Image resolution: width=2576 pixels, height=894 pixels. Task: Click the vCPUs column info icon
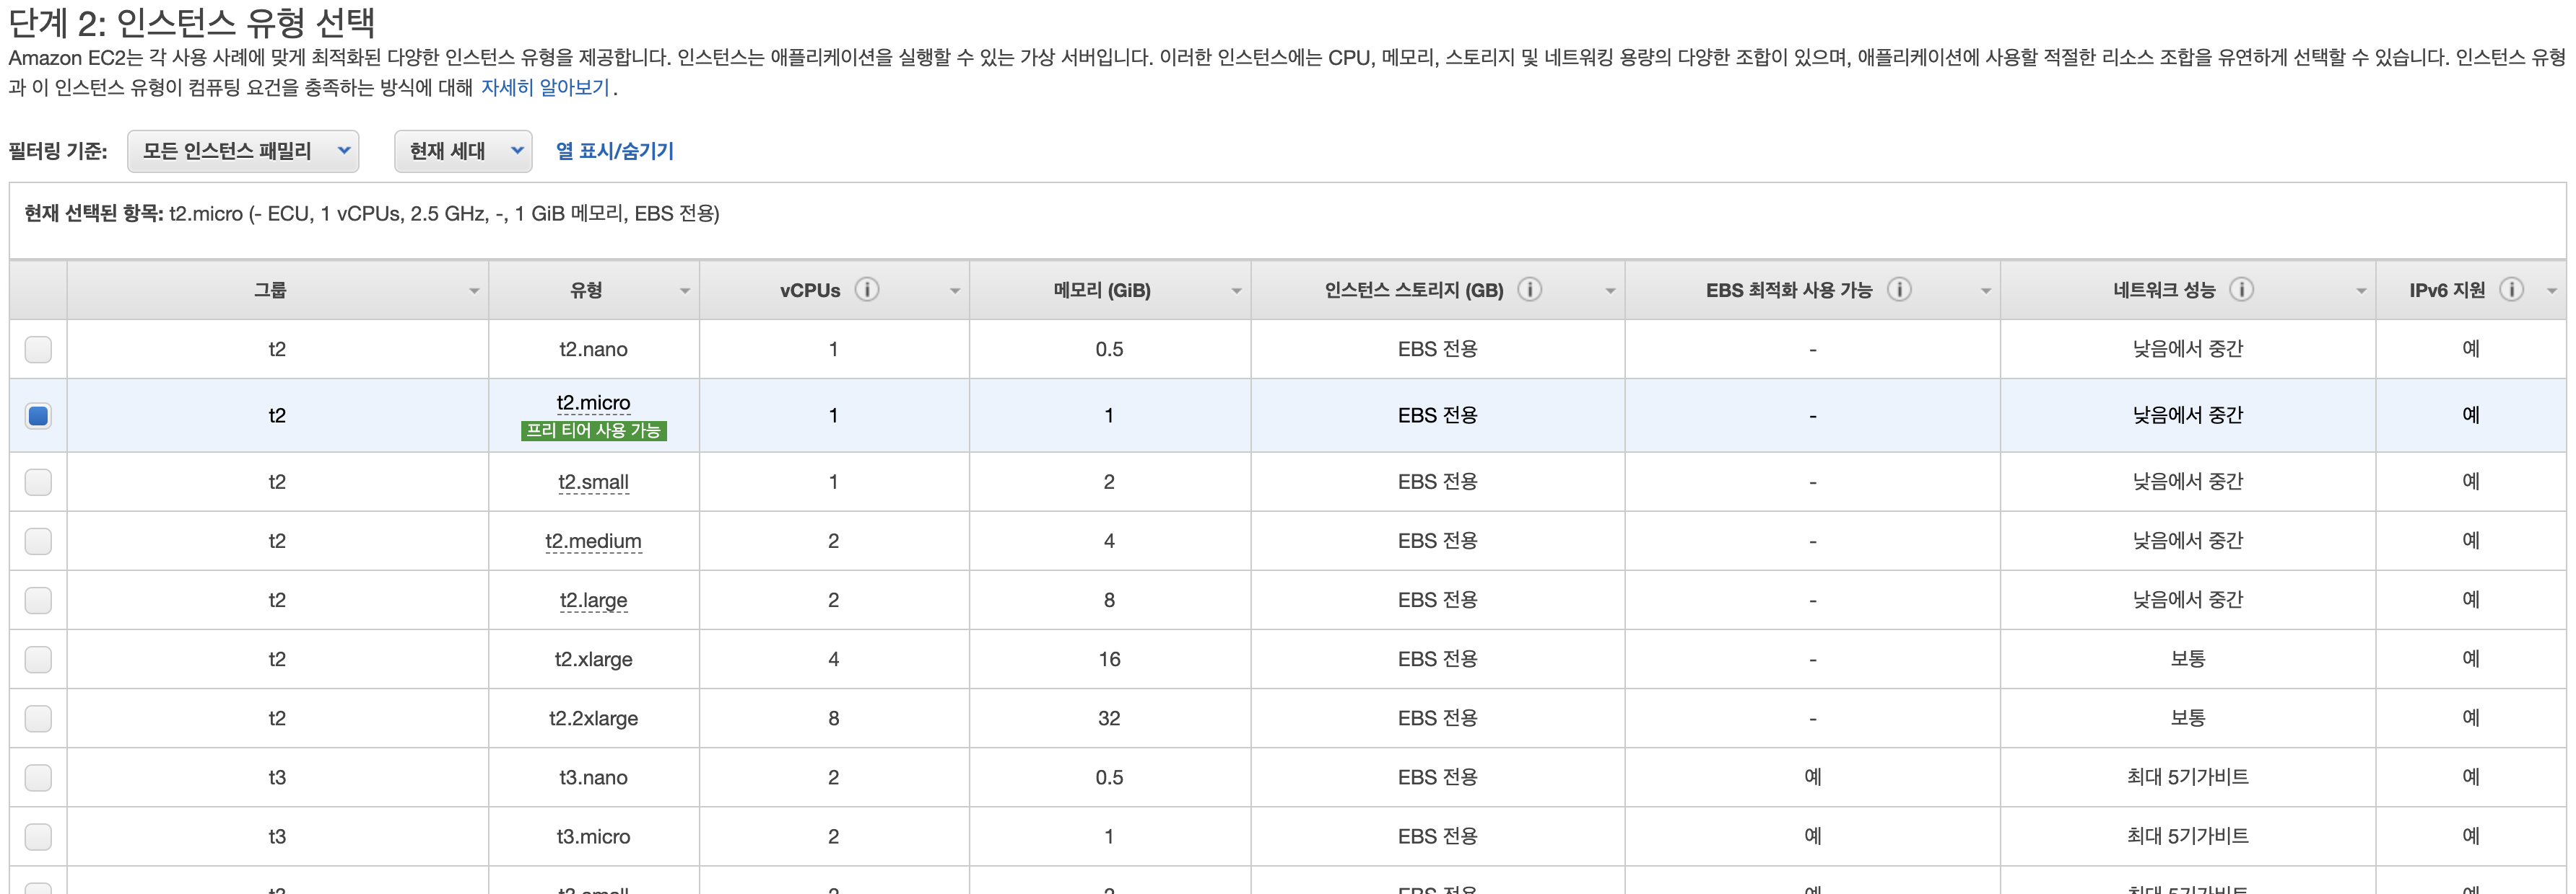click(x=867, y=290)
